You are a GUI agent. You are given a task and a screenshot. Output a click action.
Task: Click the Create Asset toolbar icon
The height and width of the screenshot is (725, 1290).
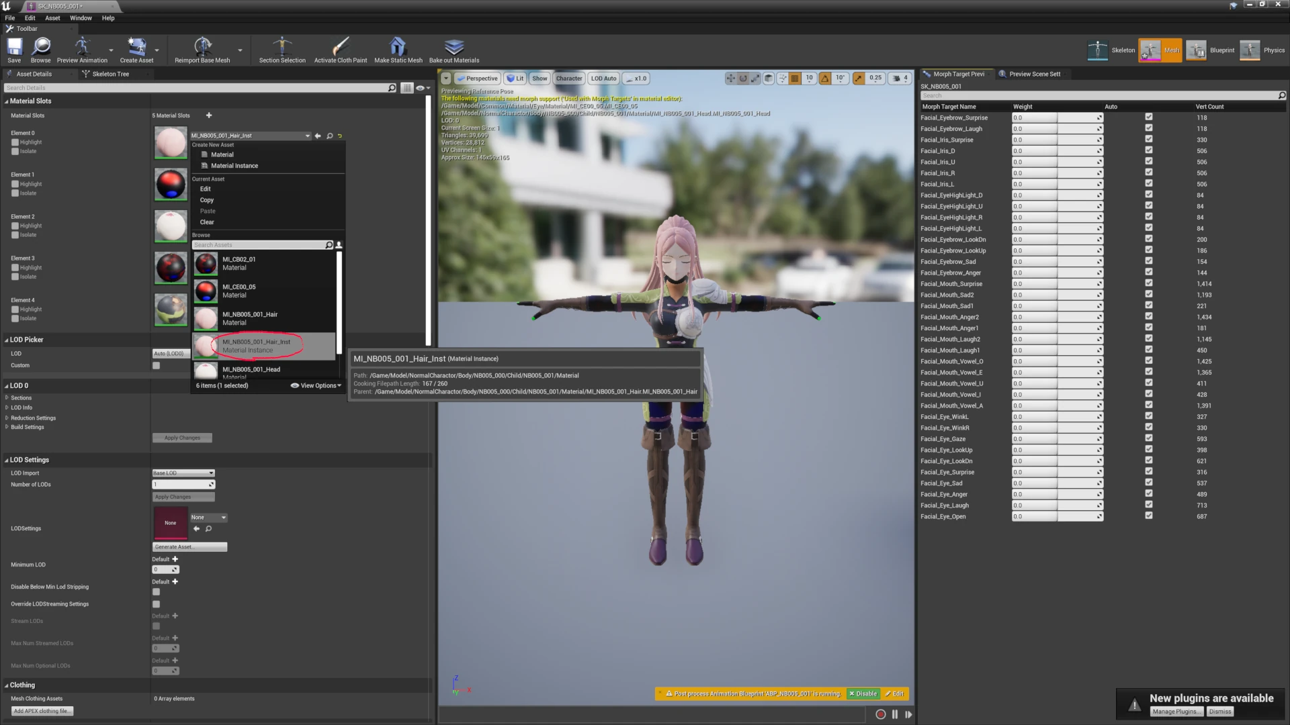point(136,50)
